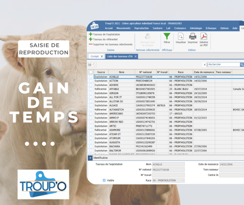Collapse the Identification section chevron
Viewport: 244px width, 205px height.
coord(90,158)
